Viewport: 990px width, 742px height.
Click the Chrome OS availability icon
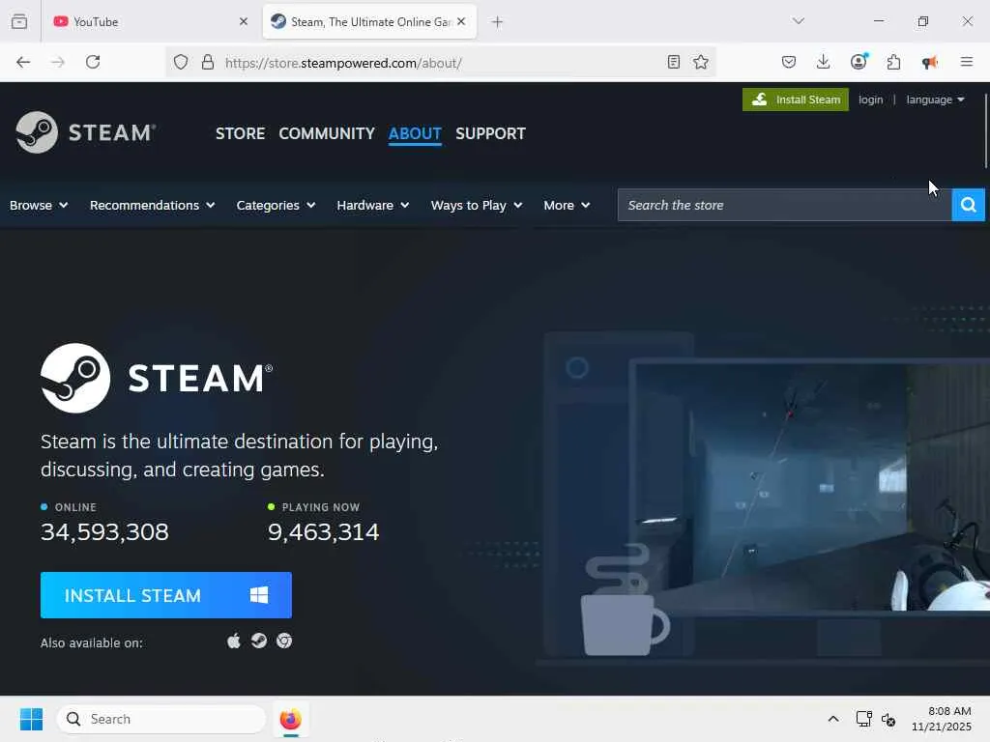[284, 642]
